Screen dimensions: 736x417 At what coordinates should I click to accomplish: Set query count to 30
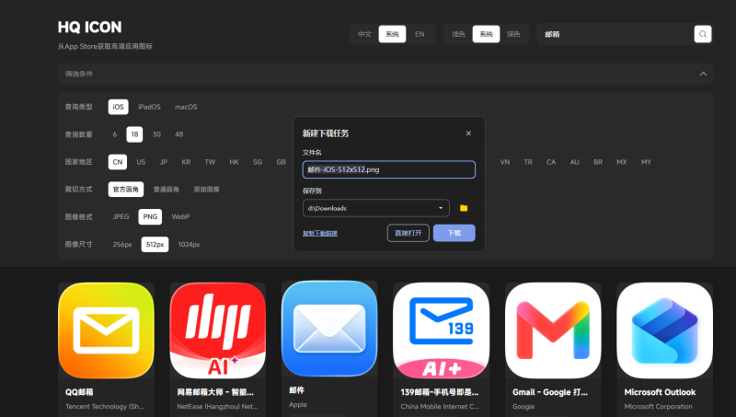pos(156,134)
